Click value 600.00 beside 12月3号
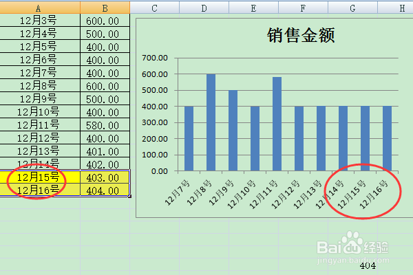This screenshot has width=413, height=275. (105, 20)
